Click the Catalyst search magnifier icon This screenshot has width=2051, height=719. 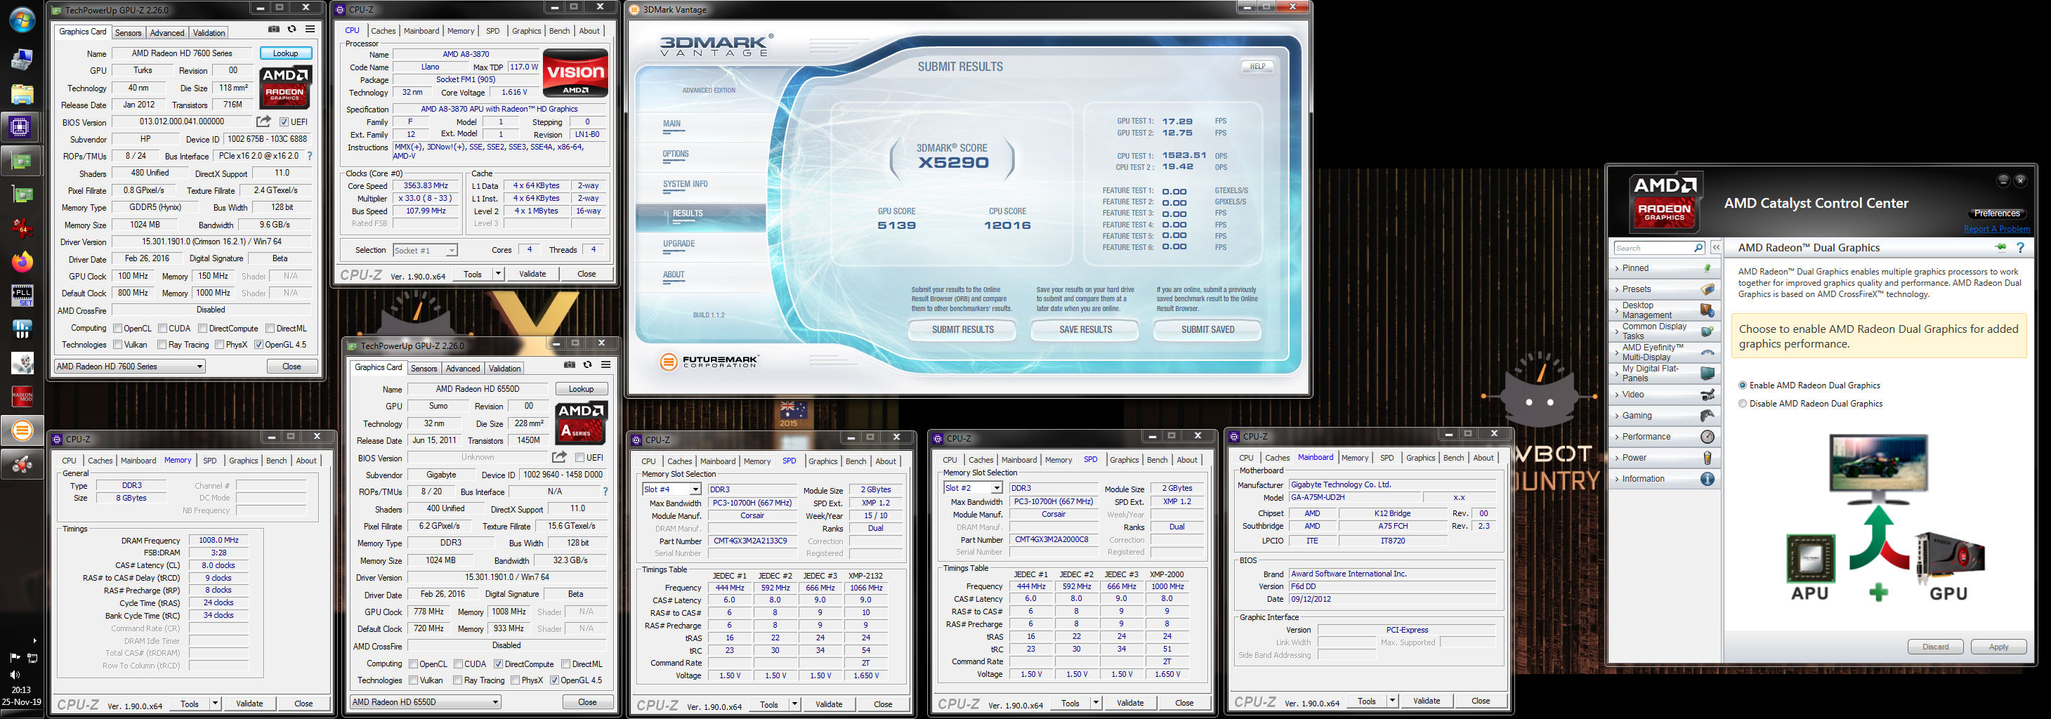(1698, 248)
